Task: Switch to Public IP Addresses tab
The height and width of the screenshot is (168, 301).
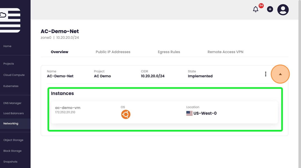Action: pyautogui.click(x=113, y=52)
